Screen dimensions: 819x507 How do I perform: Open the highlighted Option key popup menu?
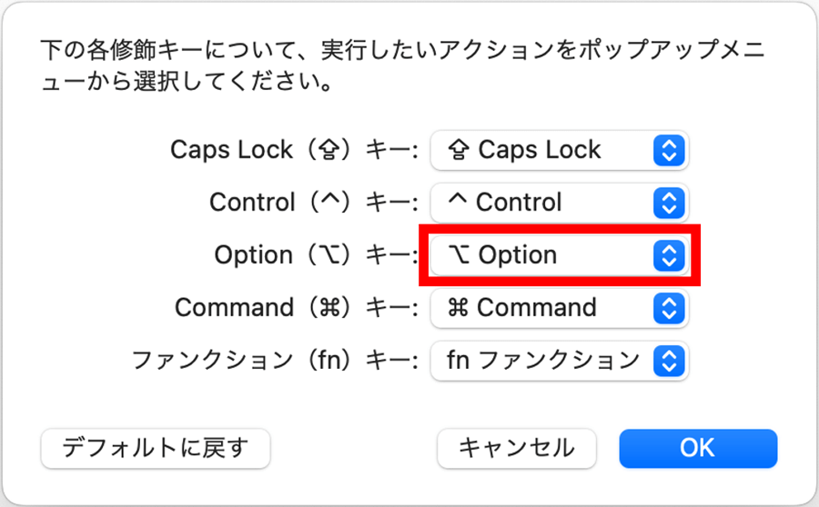[557, 255]
